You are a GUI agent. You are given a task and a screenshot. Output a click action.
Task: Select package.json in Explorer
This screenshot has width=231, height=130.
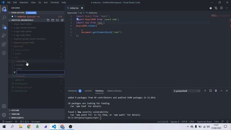(x=21, y=83)
